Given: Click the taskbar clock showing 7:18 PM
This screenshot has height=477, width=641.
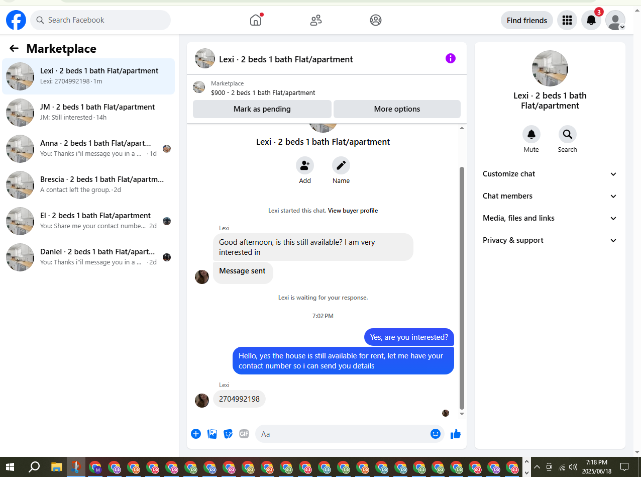Looking at the screenshot, I should coord(597,467).
